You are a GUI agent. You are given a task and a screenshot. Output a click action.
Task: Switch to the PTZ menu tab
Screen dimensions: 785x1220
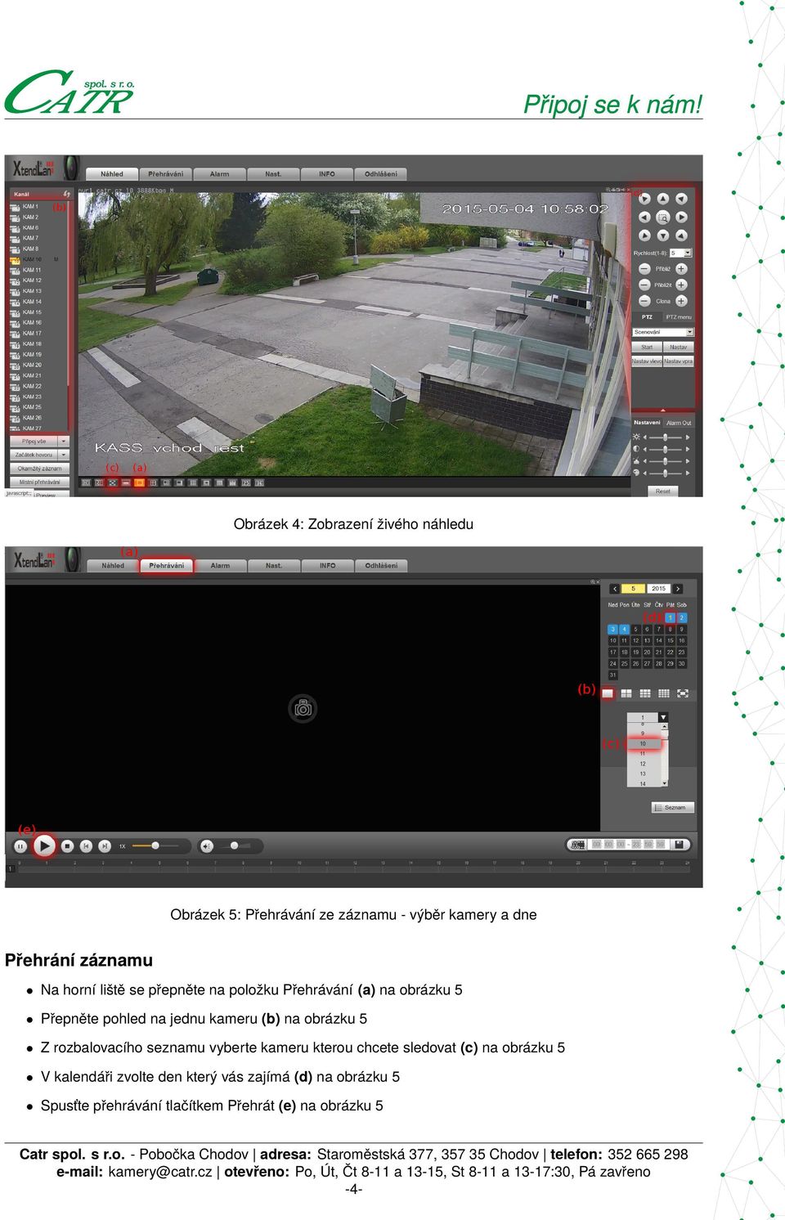679,317
